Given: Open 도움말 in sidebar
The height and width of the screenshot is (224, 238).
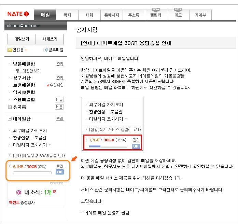Looking at the screenshot, I should tap(40, 138).
